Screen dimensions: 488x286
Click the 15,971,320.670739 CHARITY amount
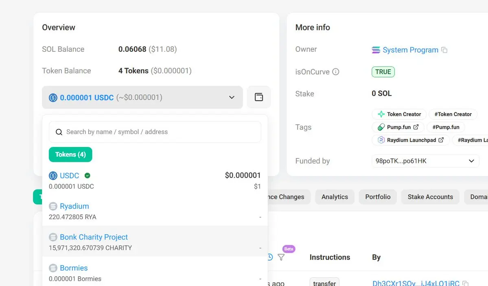coord(90,248)
